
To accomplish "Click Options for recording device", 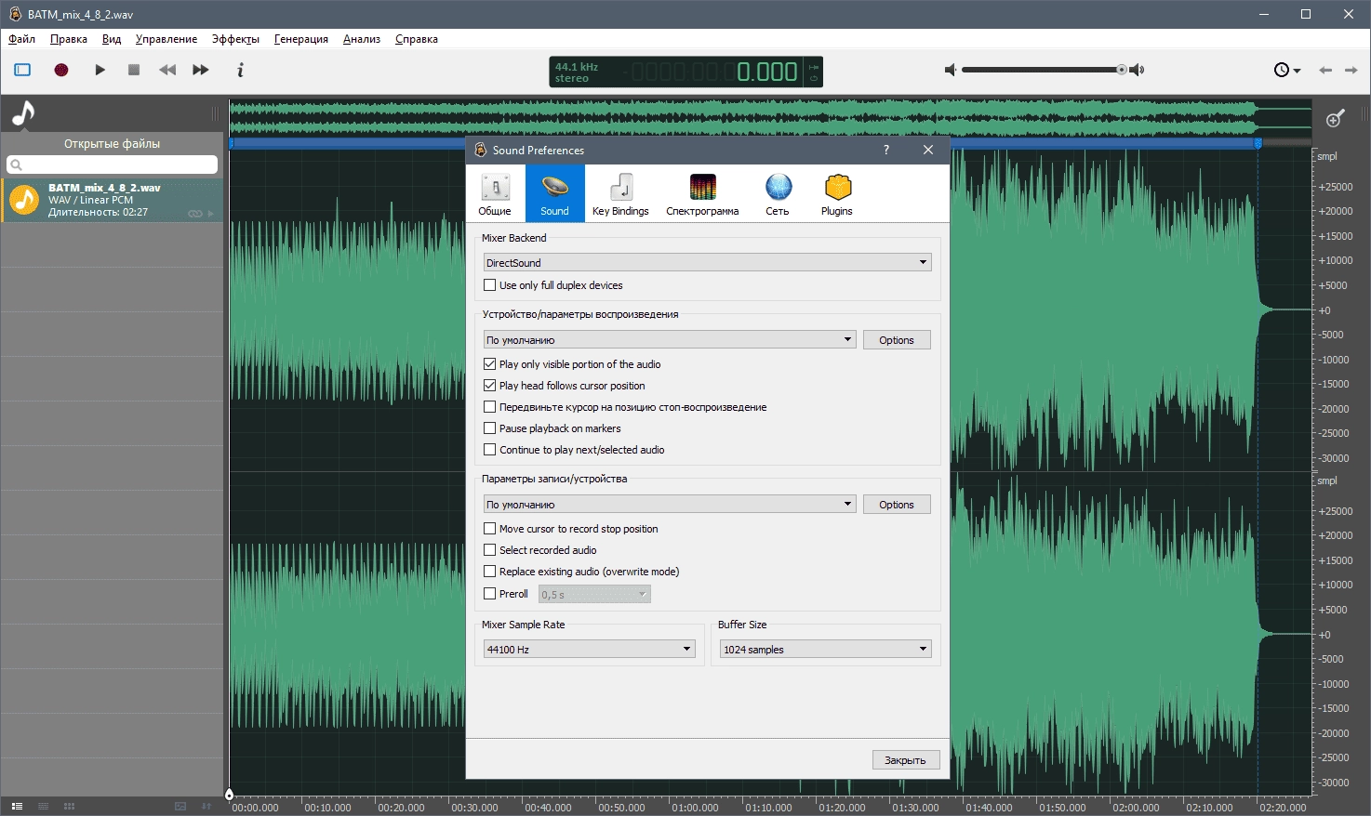I will point(897,505).
